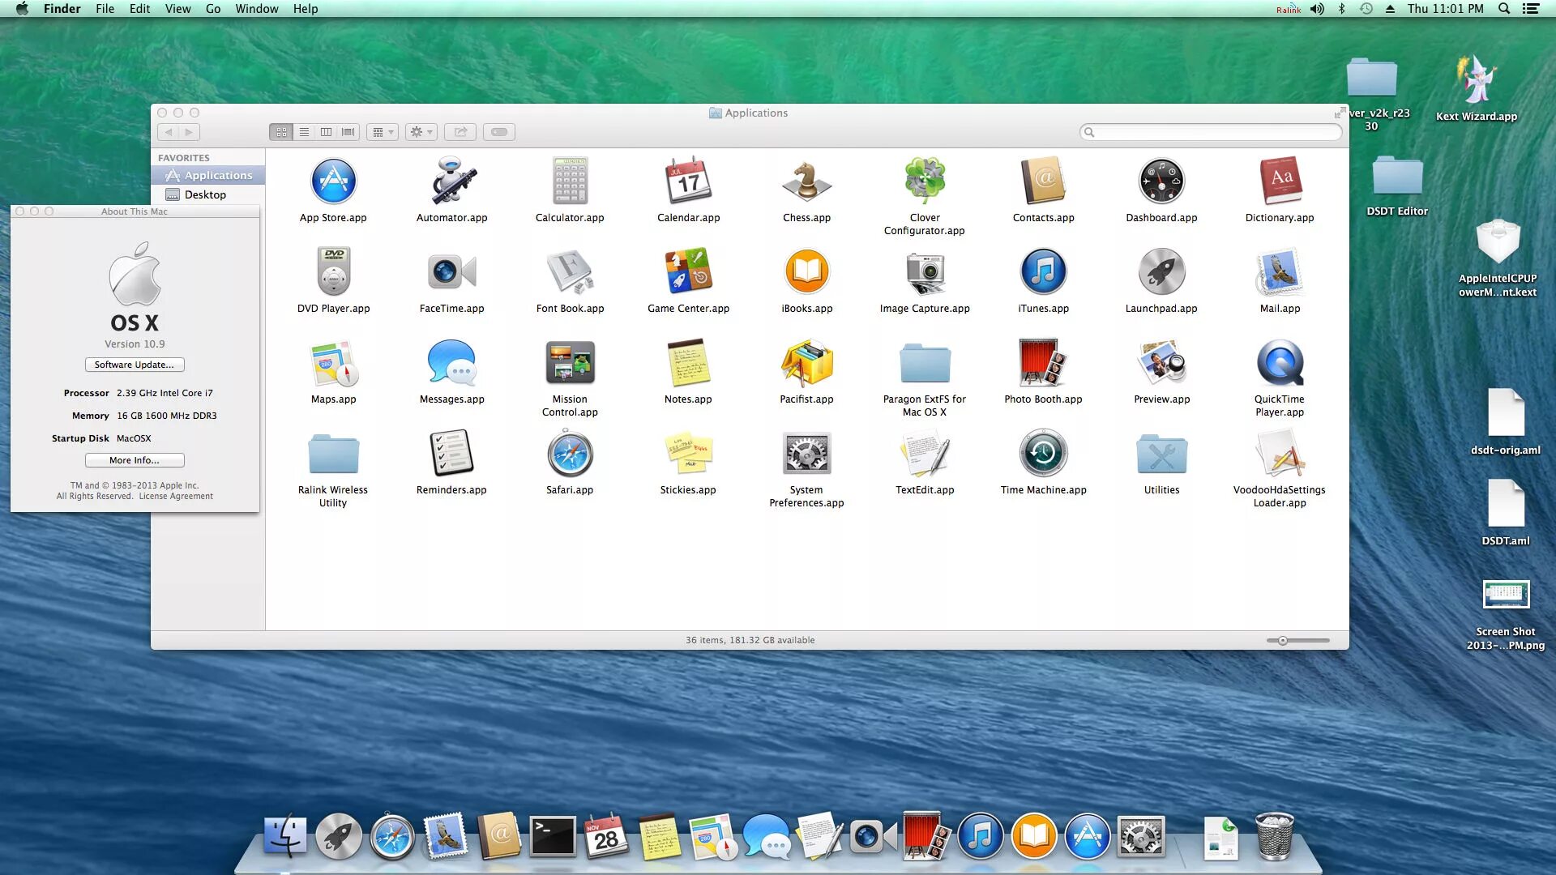Select Photo Booth.app in Applications
This screenshot has width=1556, height=875.
pos(1043,362)
